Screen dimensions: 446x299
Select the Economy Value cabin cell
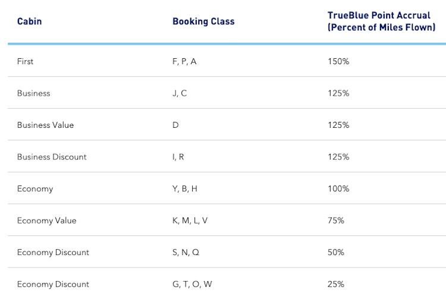(x=47, y=221)
